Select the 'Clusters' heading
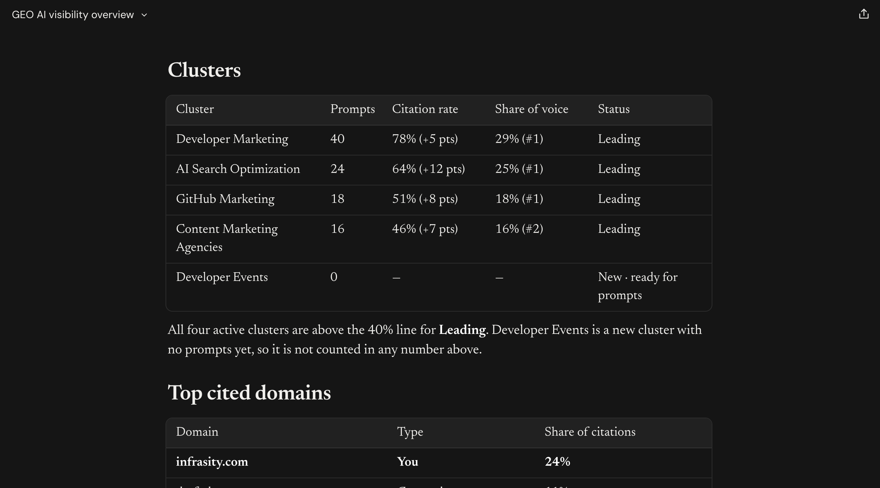880x488 pixels. click(x=204, y=70)
